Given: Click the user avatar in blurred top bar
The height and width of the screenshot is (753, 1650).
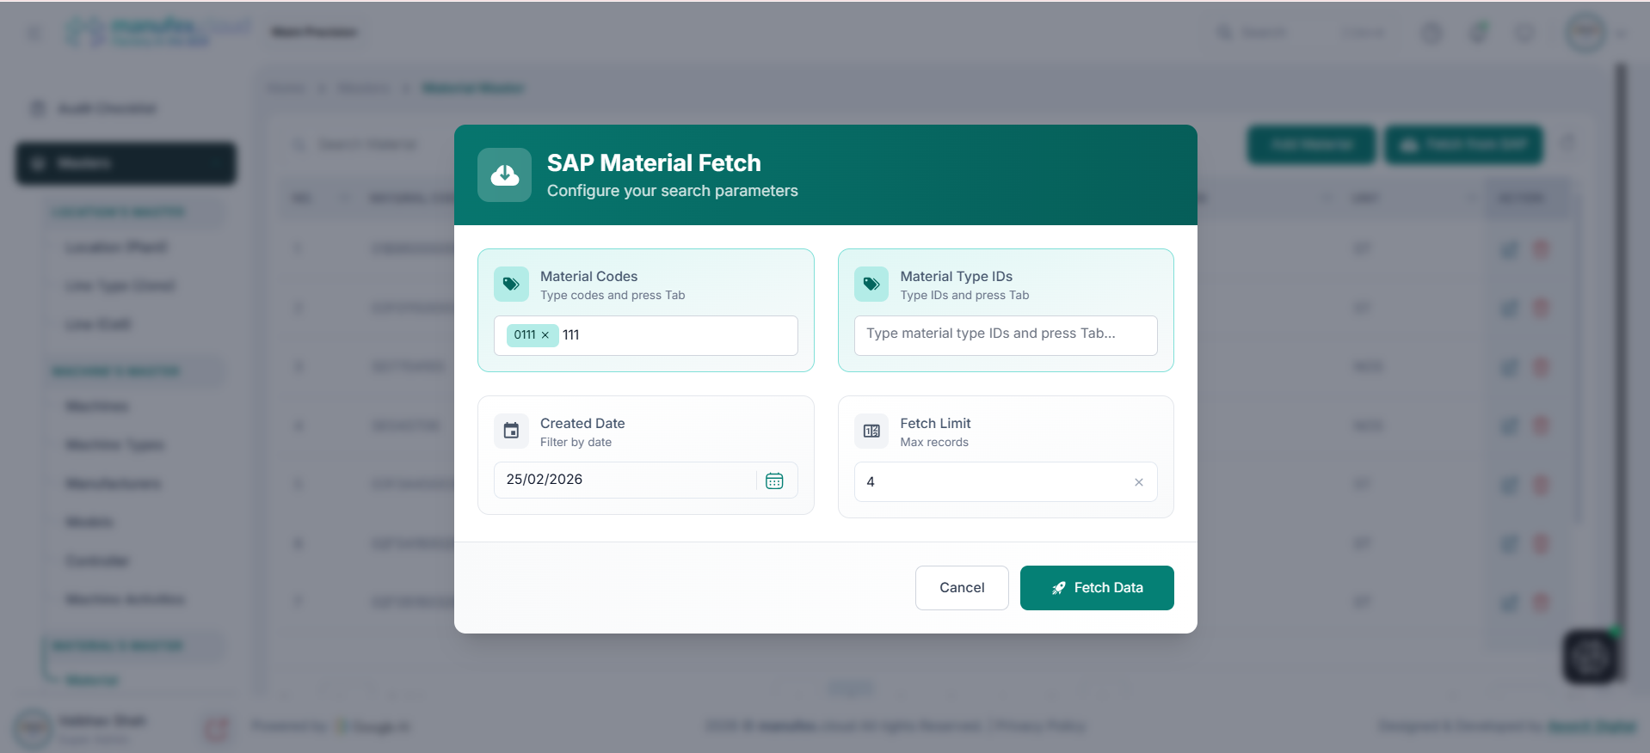Looking at the screenshot, I should 1586,33.
